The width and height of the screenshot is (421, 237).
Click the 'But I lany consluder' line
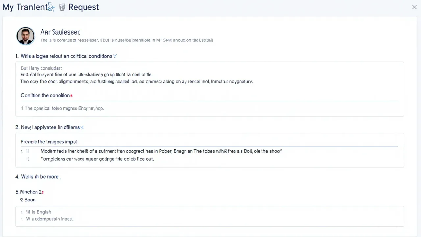click(x=41, y=68)
